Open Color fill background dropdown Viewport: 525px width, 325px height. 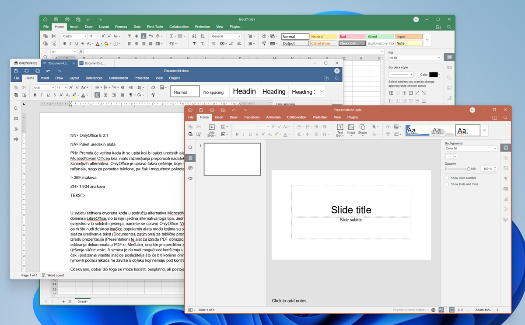(x=471, y=149)
